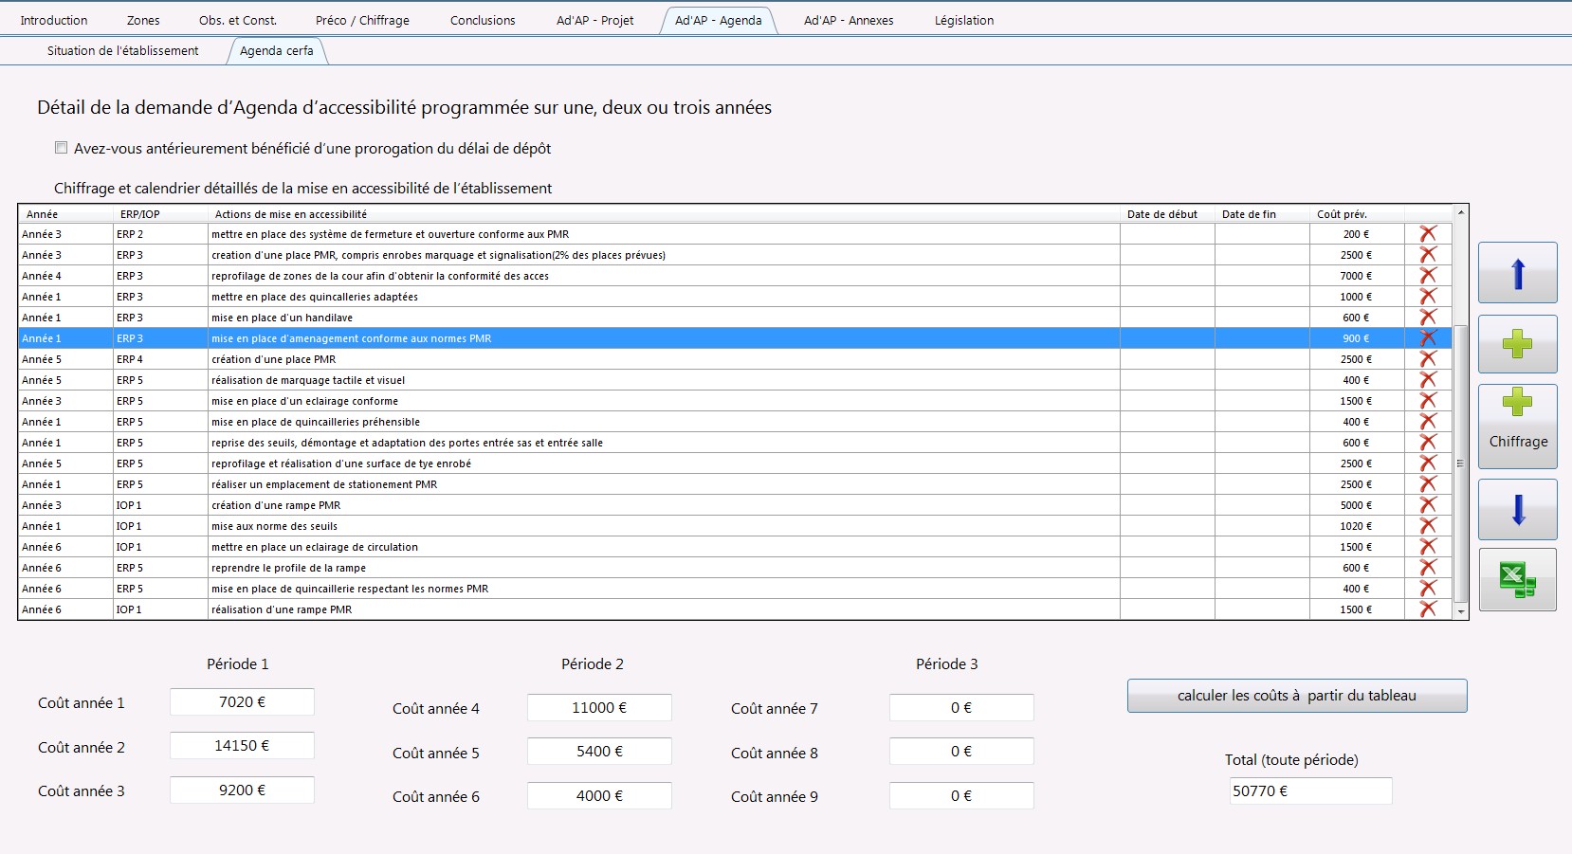
Task: Click the blue up arrow button
Action: point(1517,273)
